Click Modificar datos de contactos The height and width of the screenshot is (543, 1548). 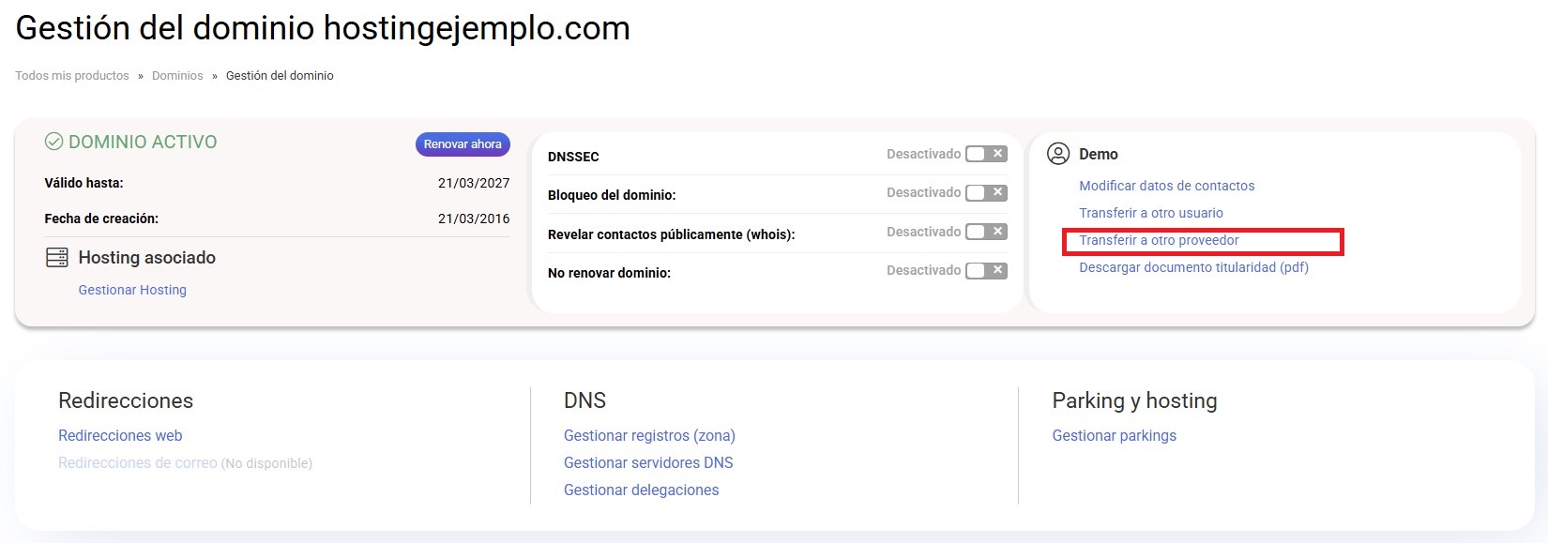1166,186
